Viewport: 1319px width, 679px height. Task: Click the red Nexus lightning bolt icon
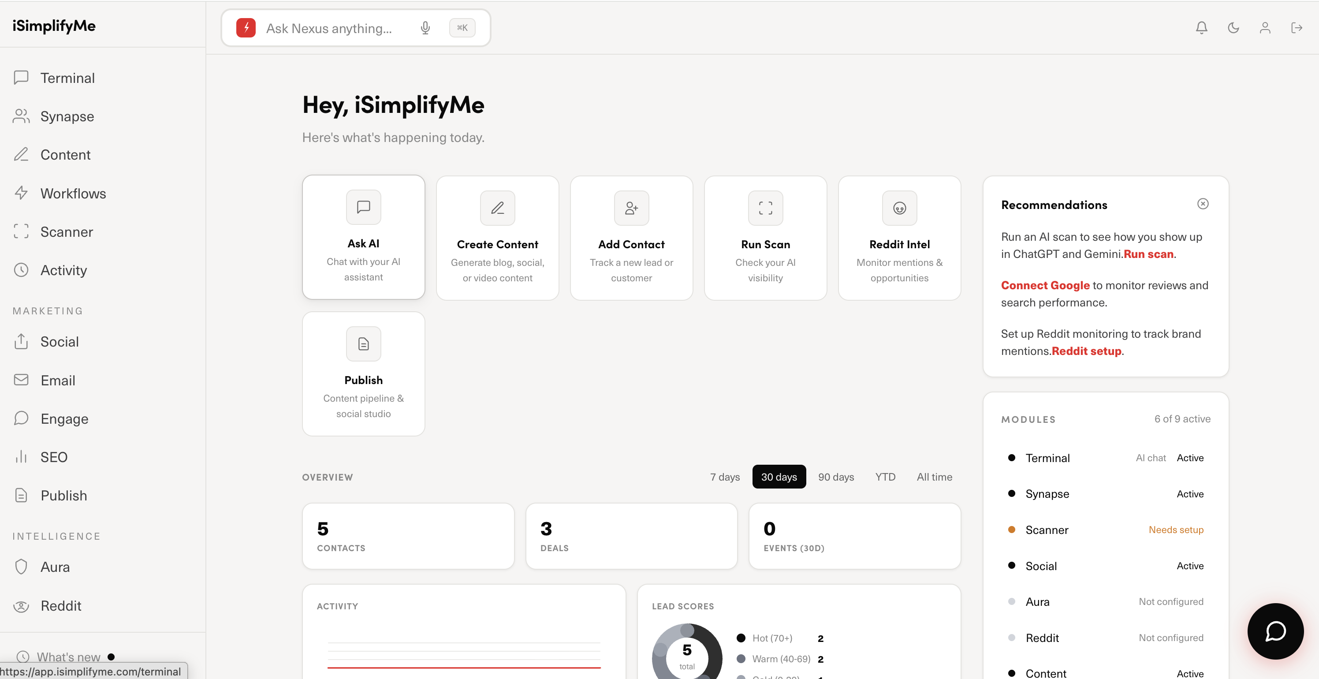tap(246, 28)
